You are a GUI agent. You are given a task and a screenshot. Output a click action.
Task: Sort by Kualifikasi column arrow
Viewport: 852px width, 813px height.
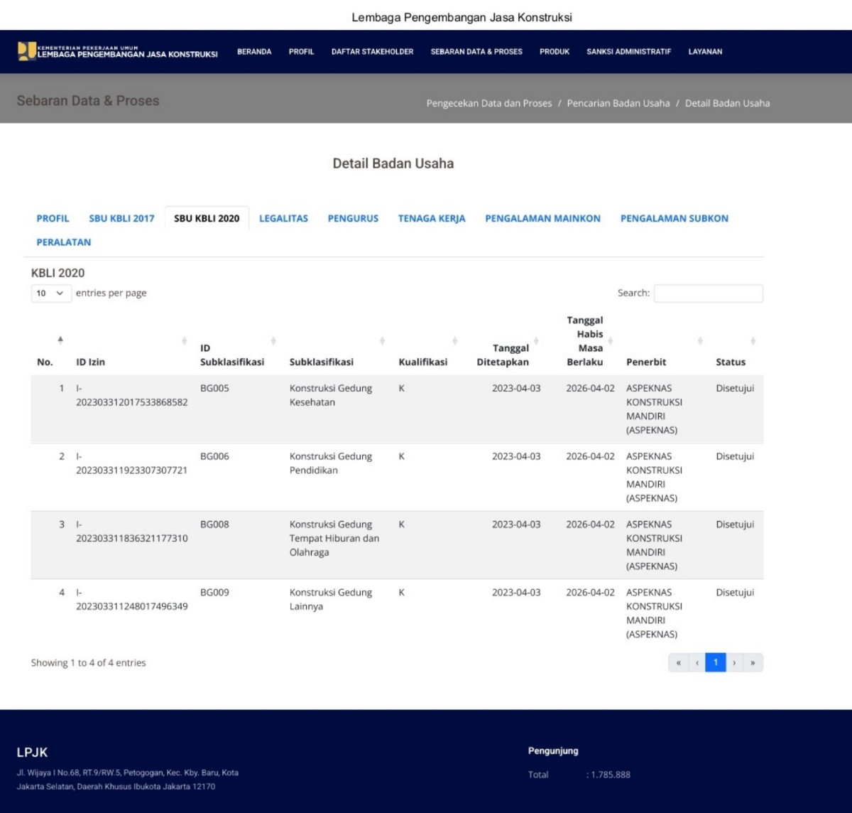(455, 341)
